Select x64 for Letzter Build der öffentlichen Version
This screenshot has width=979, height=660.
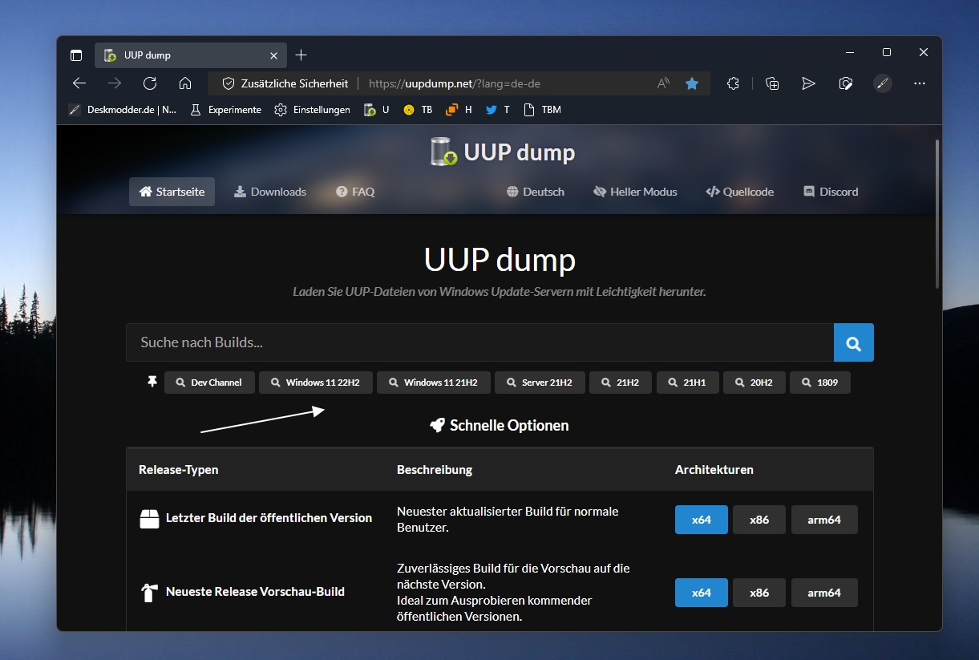(702, 520)
